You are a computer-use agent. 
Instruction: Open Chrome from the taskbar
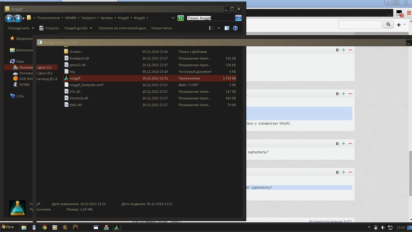(x=45, y=227)
